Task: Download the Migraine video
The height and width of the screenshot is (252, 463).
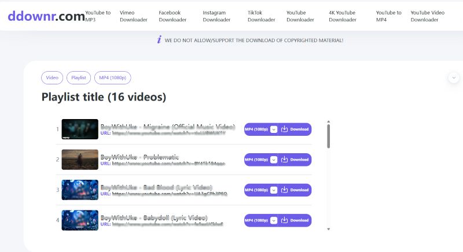Action: [x=295, y=129]
